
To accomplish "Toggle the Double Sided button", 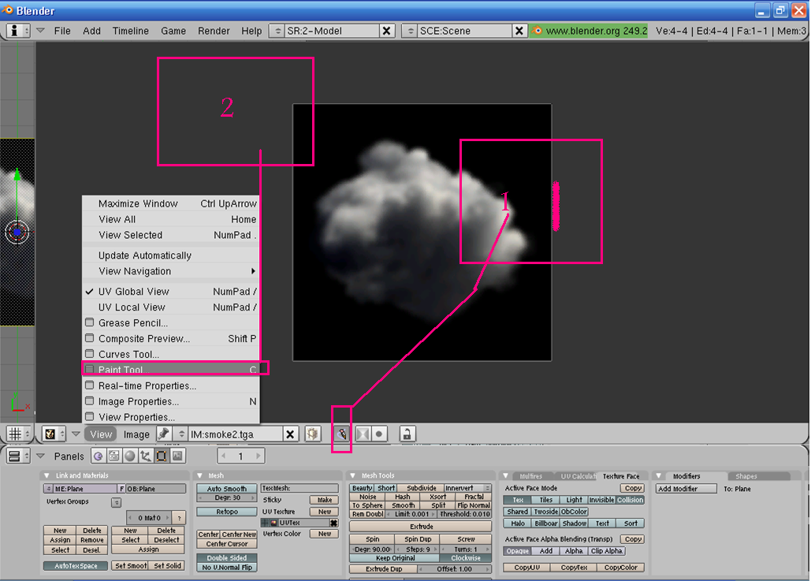I will tap(226, 557).
